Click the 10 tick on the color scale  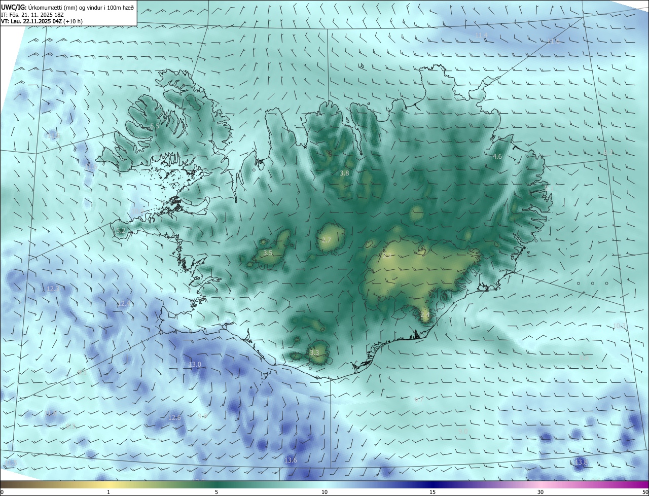[324, 492]
